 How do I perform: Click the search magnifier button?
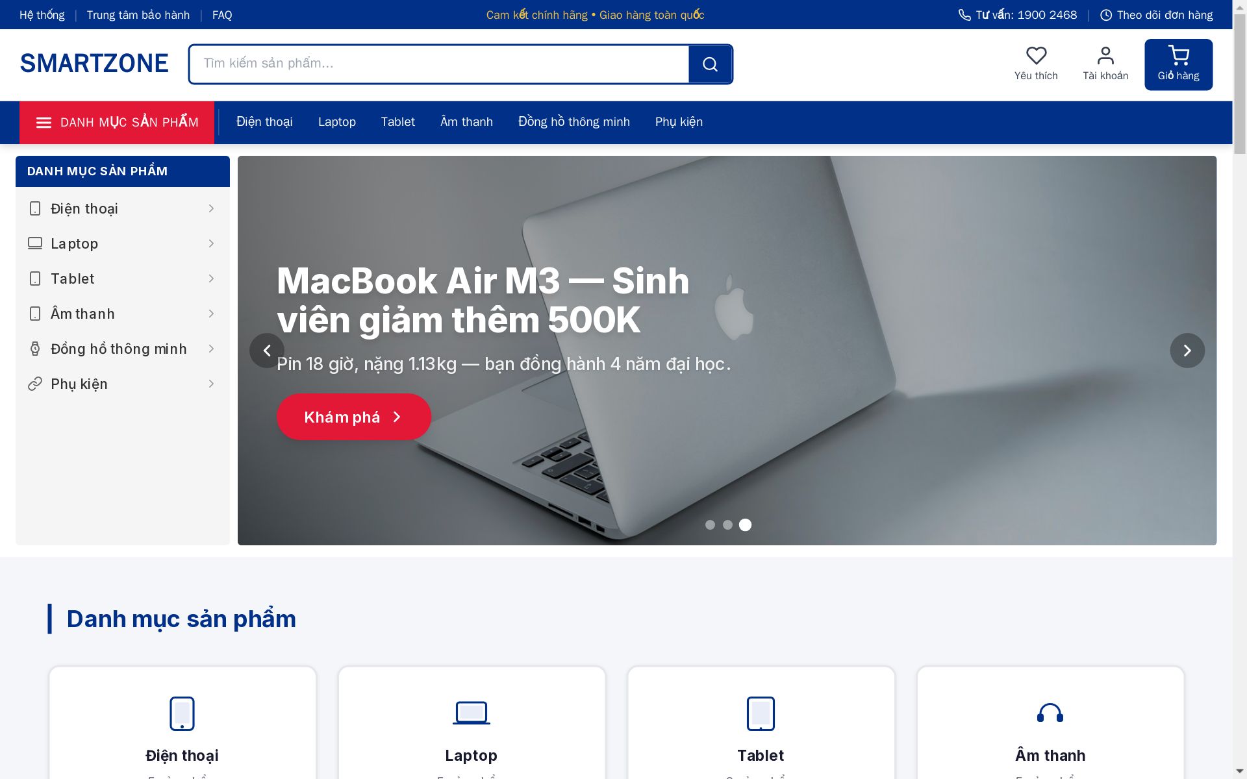coord(711,64)
